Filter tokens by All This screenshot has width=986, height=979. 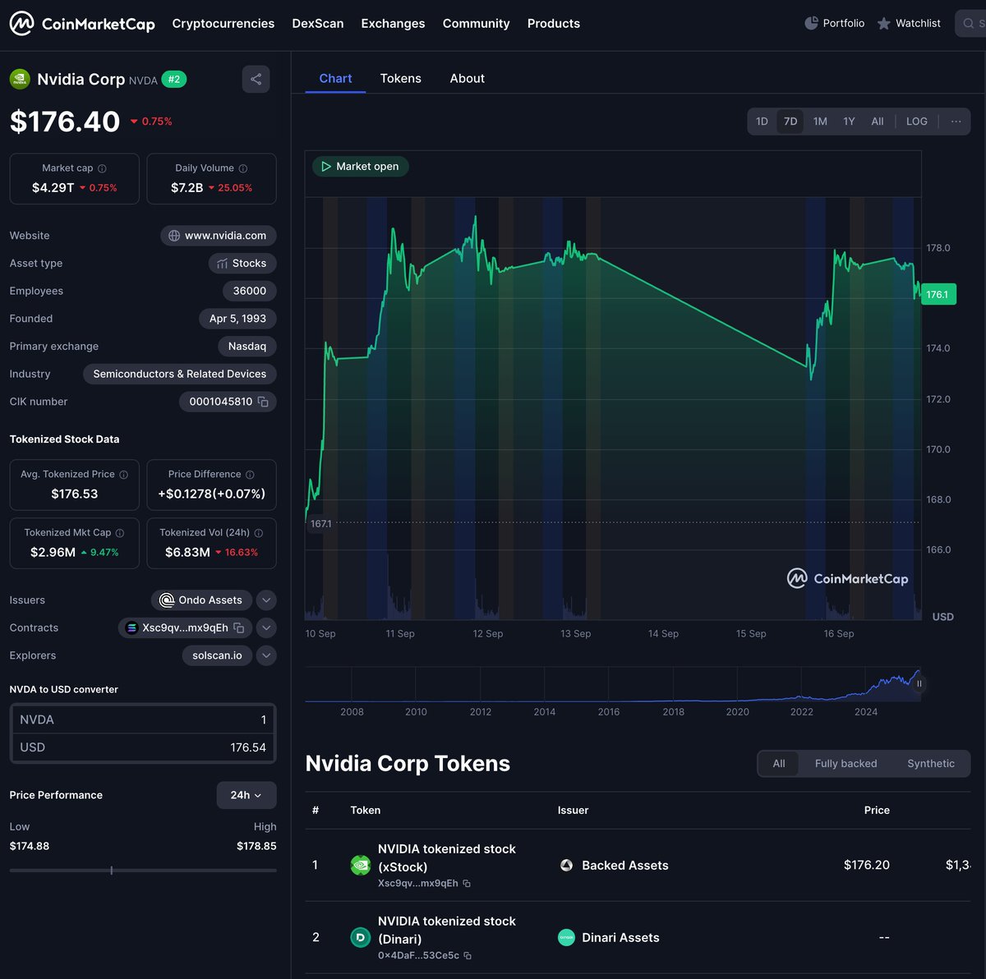[779, 764]
